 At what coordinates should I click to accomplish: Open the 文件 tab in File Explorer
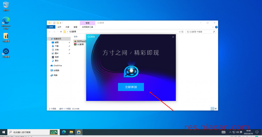pos(51,27)
